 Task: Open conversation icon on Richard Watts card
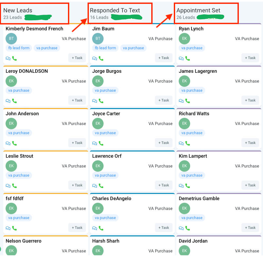181,143
